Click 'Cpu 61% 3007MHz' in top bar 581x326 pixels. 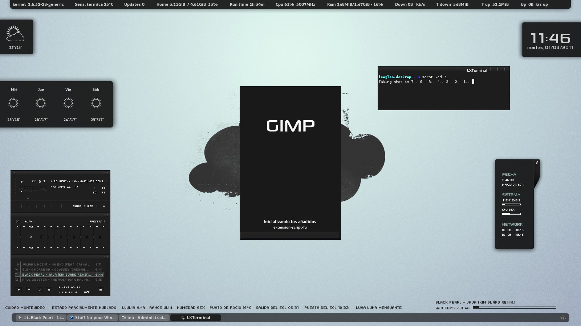tap(295, 4)
